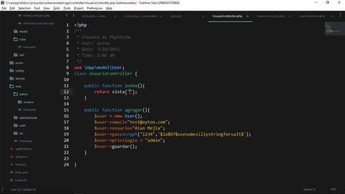Collapse the rutas folder
The width and height of the screenshot is (345, 194).
[23, 39]
